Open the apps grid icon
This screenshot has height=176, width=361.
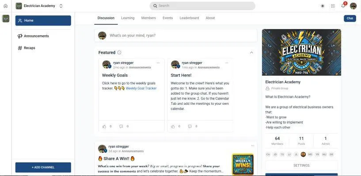coord(333,6)
